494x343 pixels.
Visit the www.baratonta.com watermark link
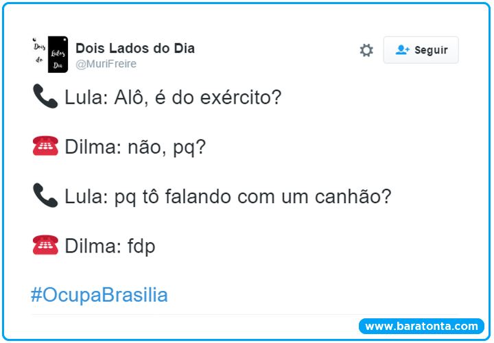421,326
